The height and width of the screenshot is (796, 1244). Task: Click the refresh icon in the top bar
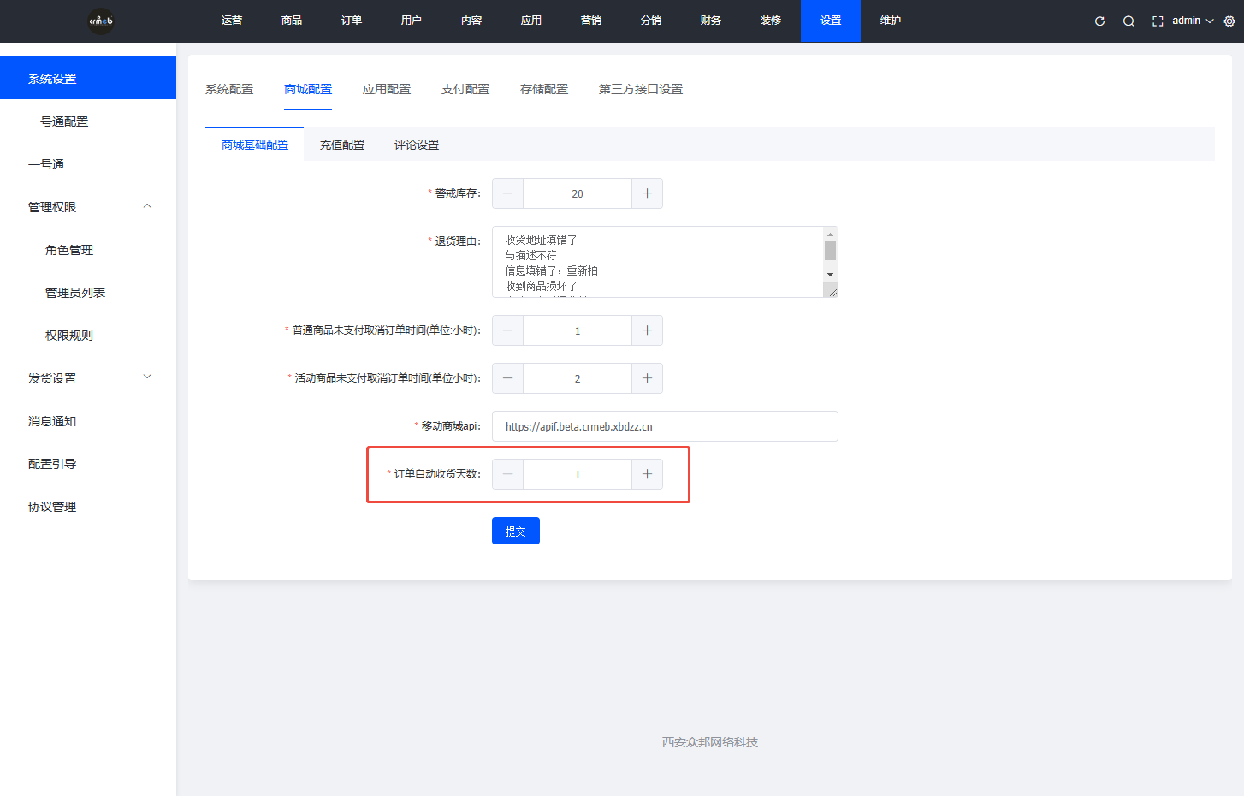coord(1099,21)
